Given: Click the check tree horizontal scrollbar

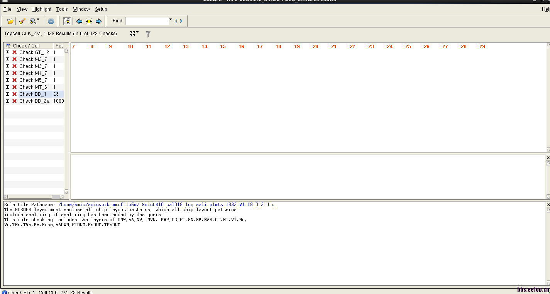Looking at the screenshot, I should click(34, 197).
